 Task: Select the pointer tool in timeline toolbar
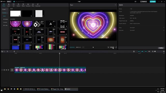point(2,51)
